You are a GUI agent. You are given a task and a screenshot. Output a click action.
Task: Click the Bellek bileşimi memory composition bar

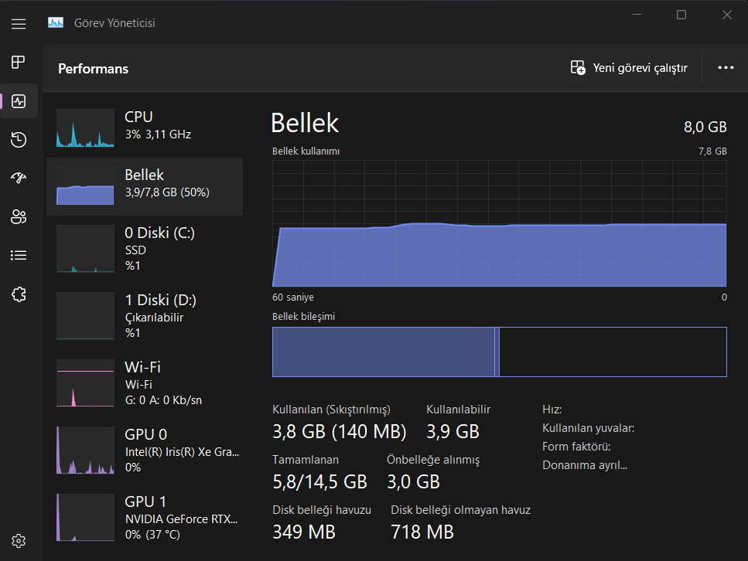tap(499, 352)
